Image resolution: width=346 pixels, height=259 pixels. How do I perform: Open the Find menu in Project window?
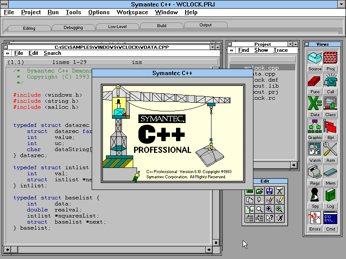tap(243, 50)
